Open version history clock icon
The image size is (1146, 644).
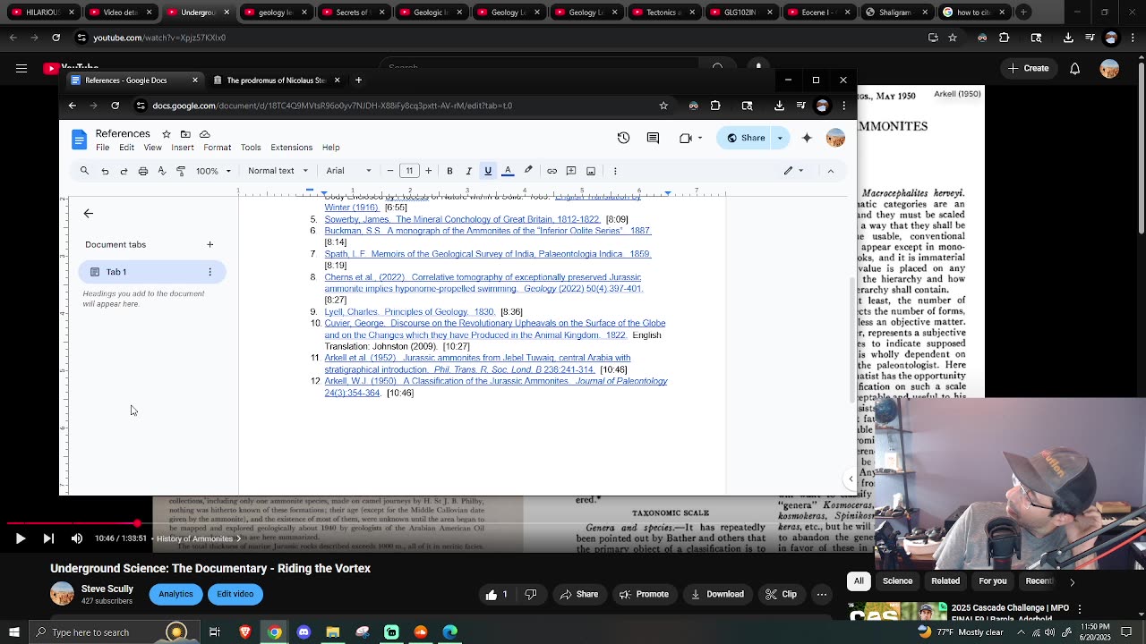coord(623,138)
